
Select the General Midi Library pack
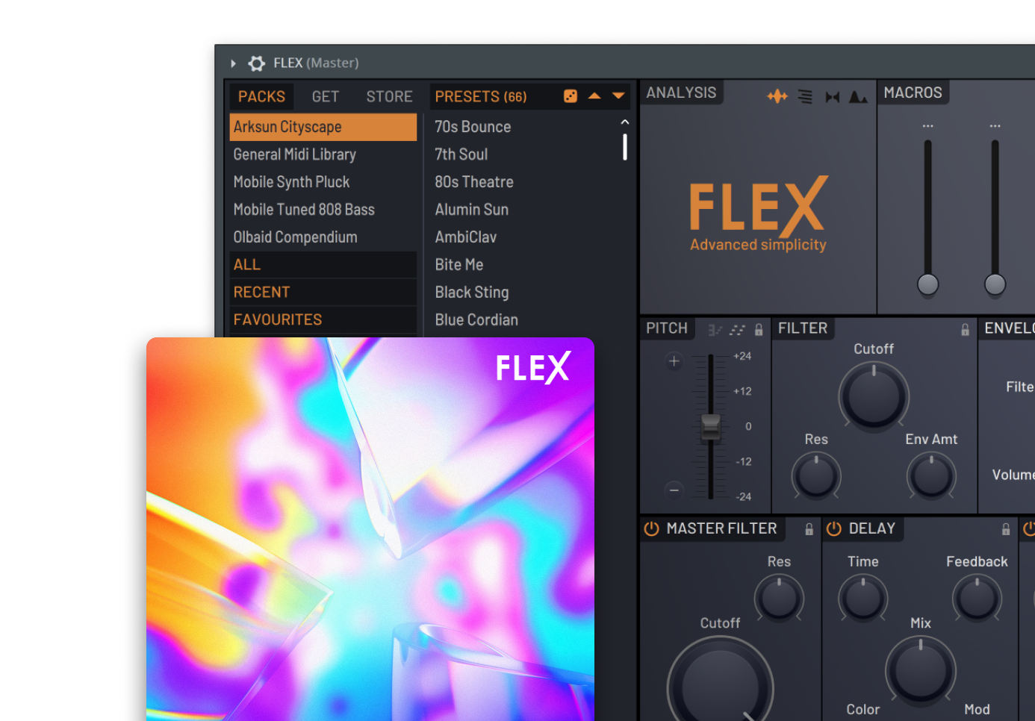[323, 154]
